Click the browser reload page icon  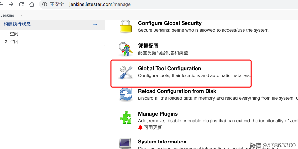[x=21, y=5]
